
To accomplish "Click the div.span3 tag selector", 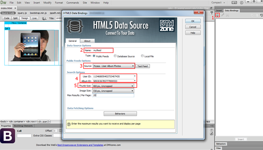I will (44, 121).
